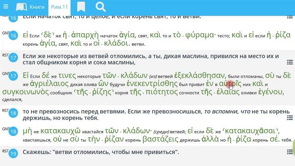Click Greek word ἀγριέλαιος
The image size is (295, 166).
[x=49, y=84]
